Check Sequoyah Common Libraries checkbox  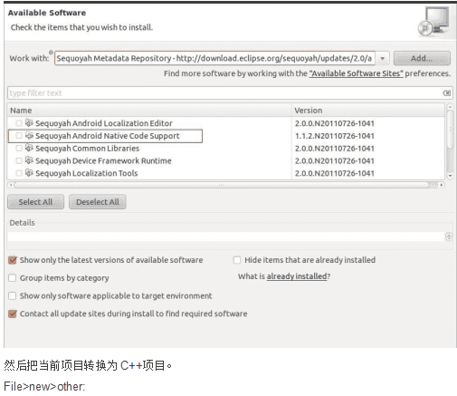click(19, 148)
